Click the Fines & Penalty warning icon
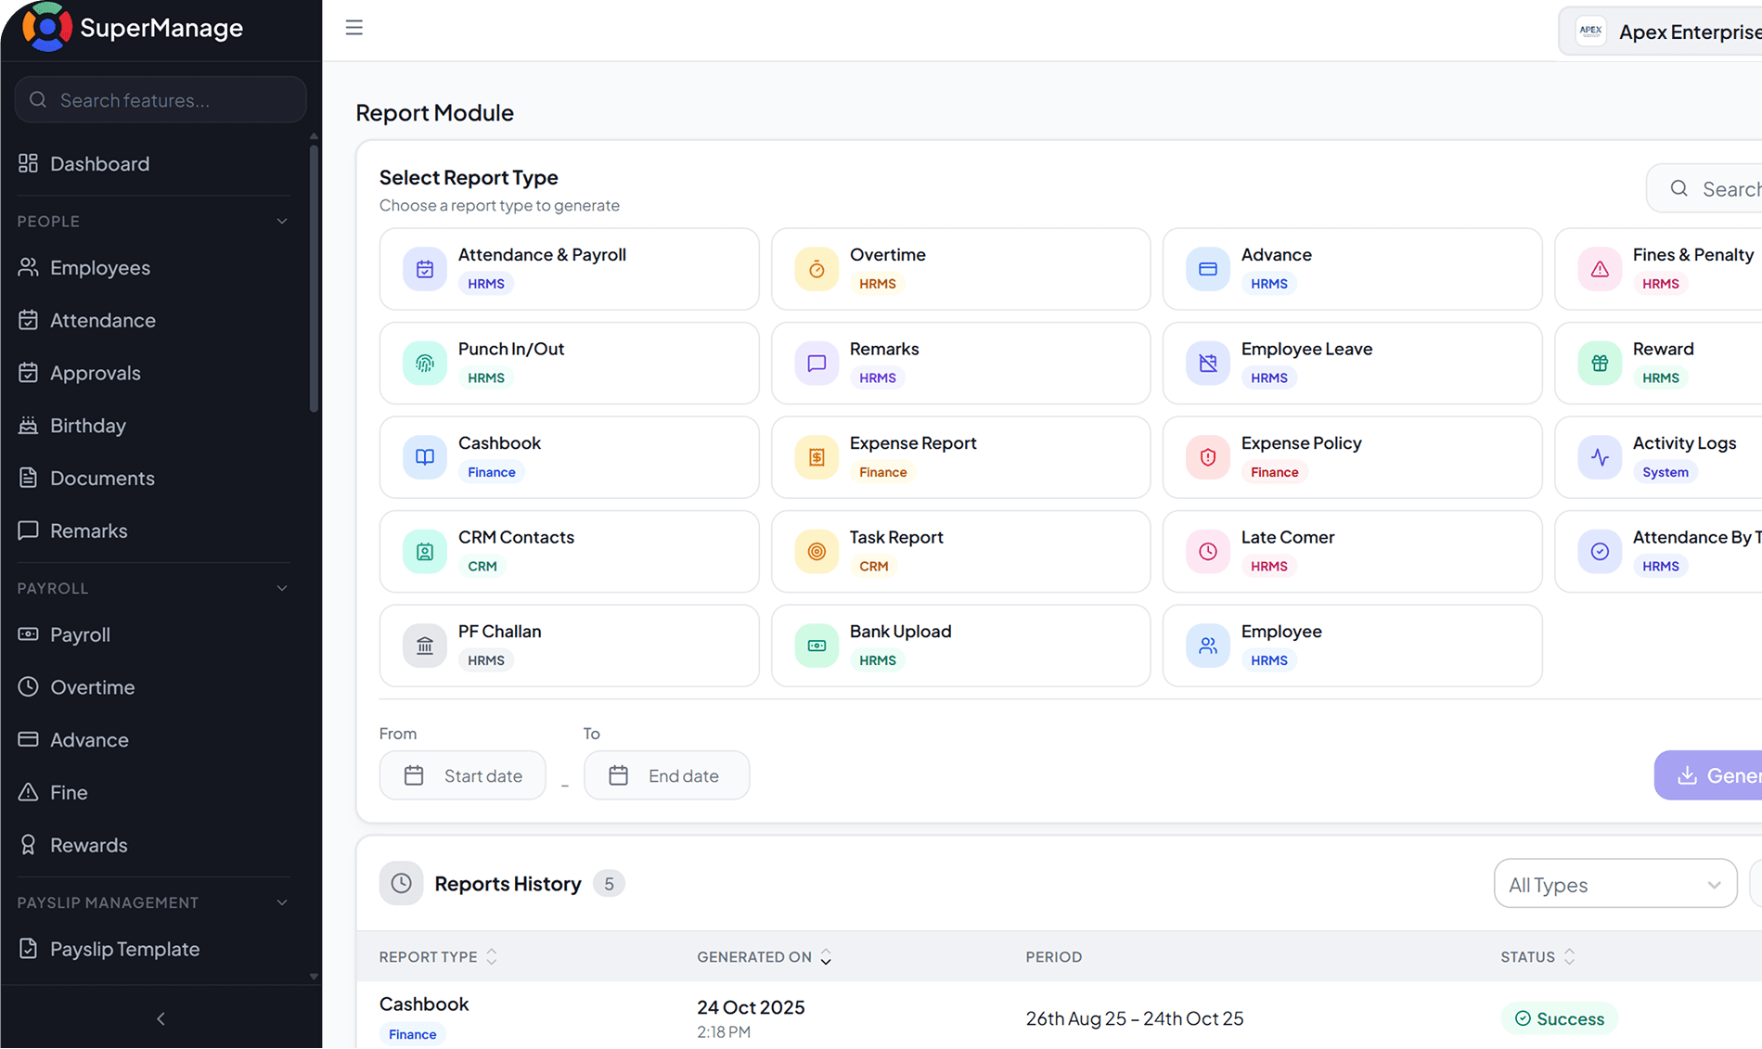This screenshot has height=1049, width=1762. pyautogui.click(x=1600, y=269)
